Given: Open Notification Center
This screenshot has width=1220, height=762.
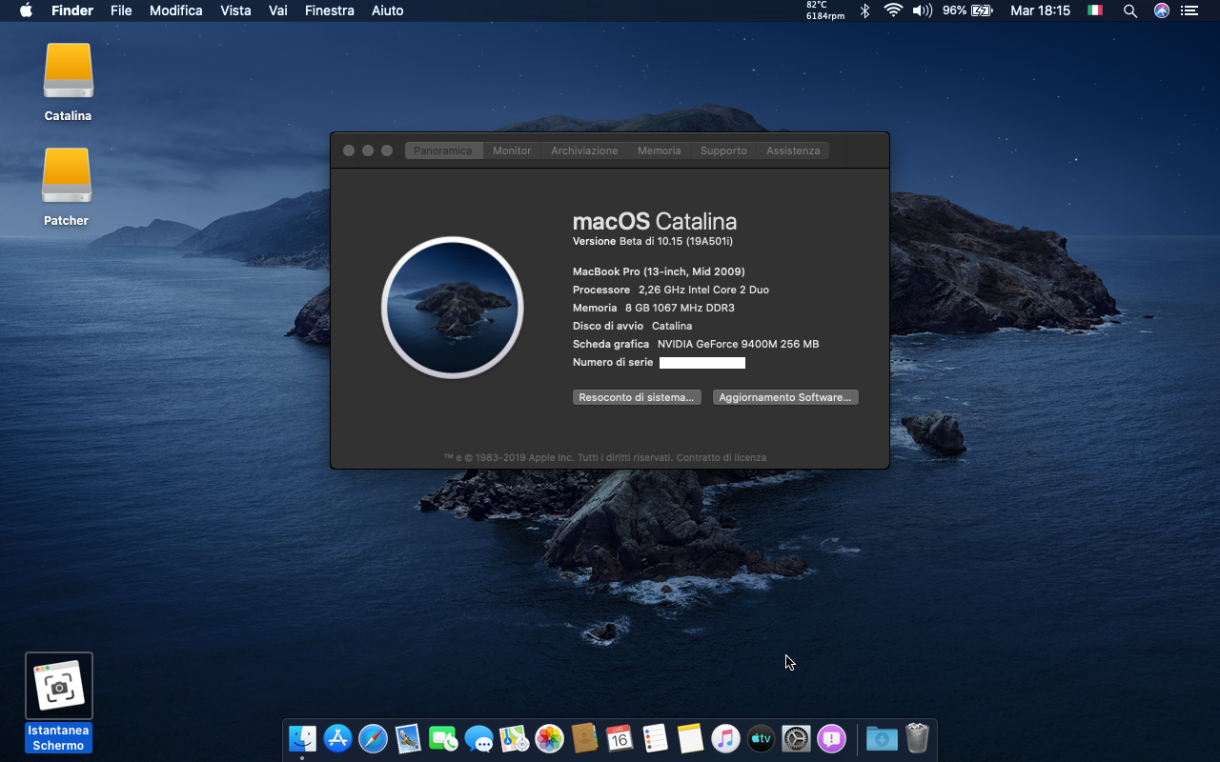Looking at the screenshot, I should (1189, 10).
